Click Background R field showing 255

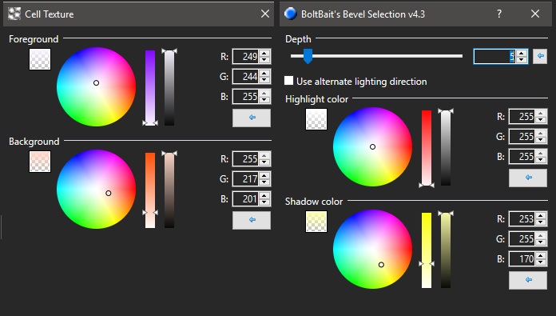point(246,158)
